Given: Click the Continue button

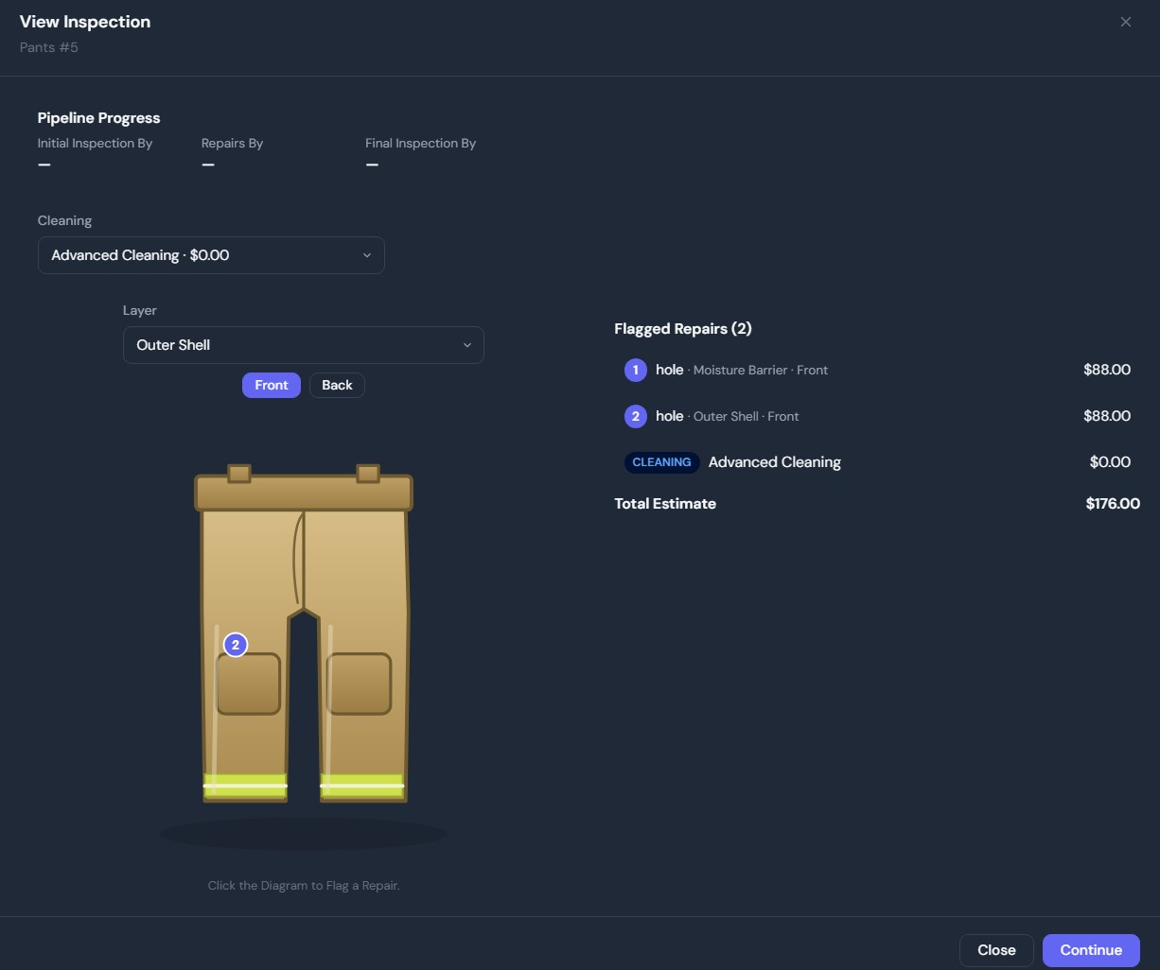Looking at the screenshot, I should tap(1091, 950).
